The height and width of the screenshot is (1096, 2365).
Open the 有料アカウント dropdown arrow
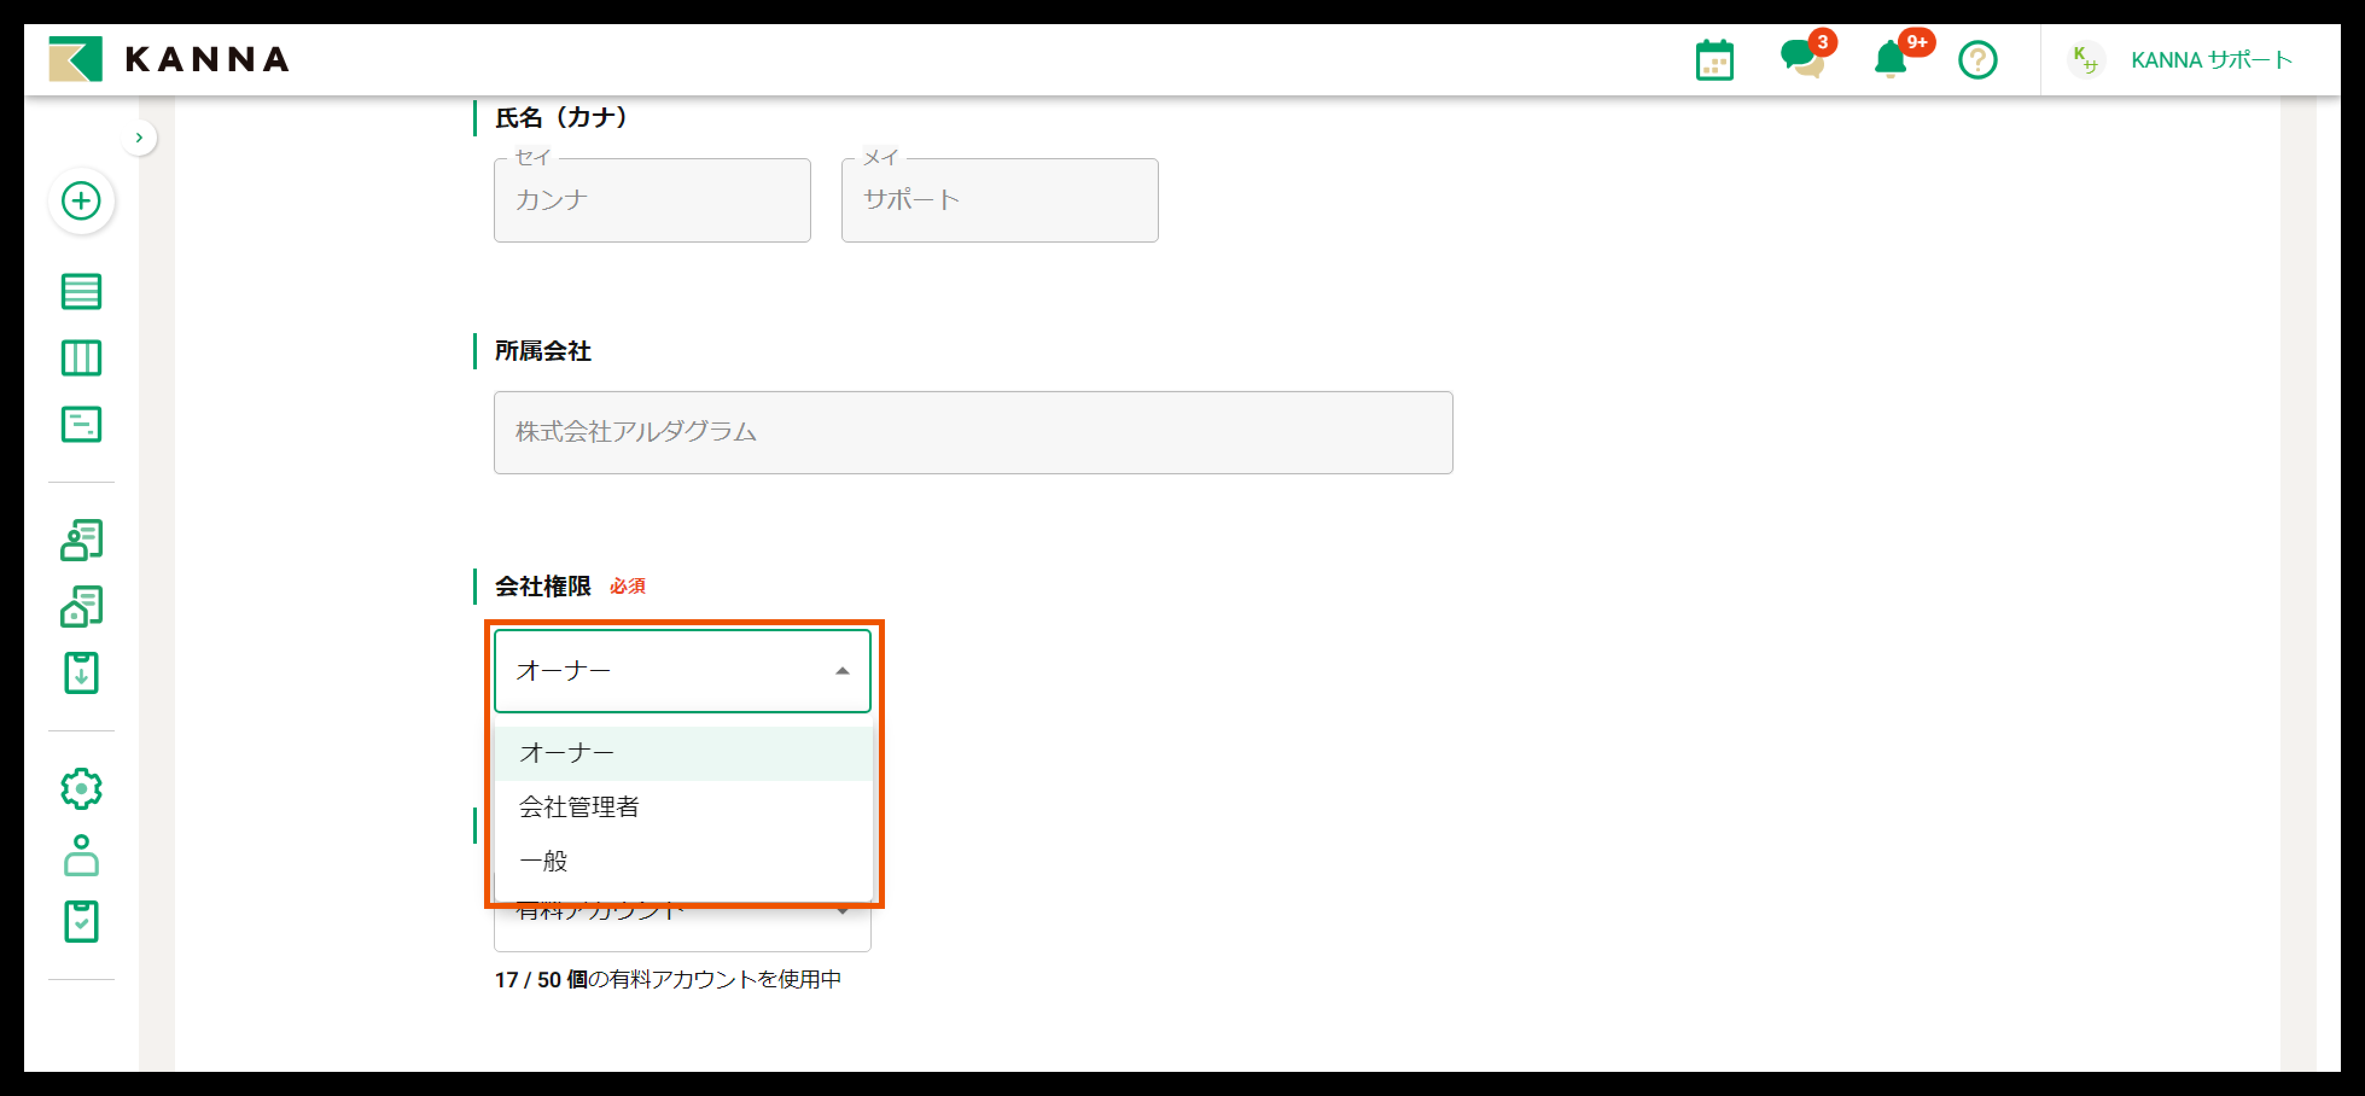[842, 911]
